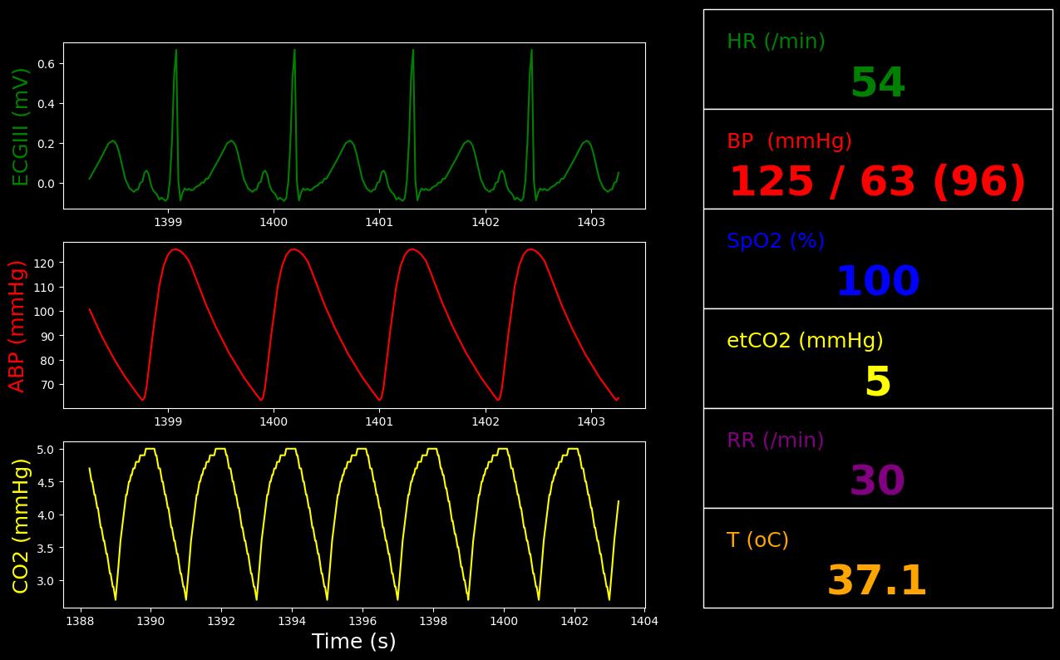Select the BP reading 125 / 63 (96)

coord(877,183)
